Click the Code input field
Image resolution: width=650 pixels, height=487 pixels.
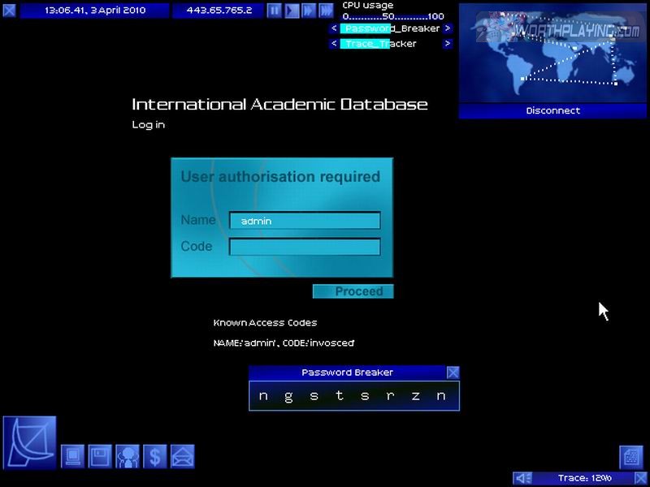coord(305,247)
